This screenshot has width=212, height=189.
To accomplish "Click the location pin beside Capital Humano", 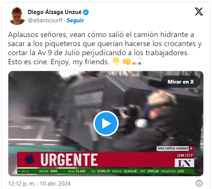I will [x=191, y=149].
